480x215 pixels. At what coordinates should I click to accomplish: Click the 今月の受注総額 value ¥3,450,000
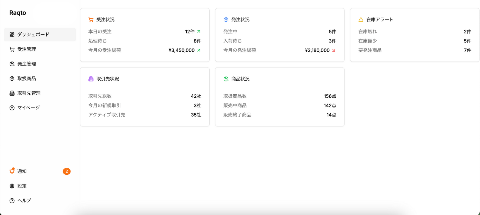(x=181, y=50)
